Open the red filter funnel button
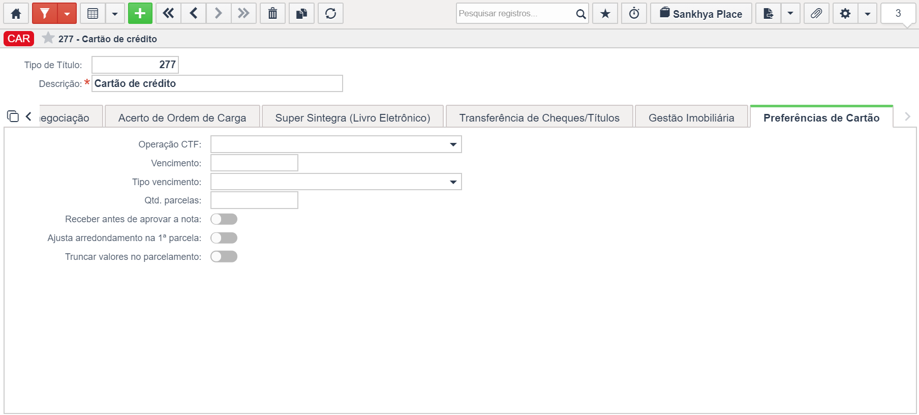The height and width of the screenshot is (415, 919). point(45,14)
